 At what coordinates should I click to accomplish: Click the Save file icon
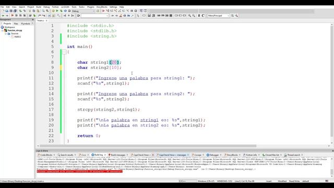coord(11,11)
